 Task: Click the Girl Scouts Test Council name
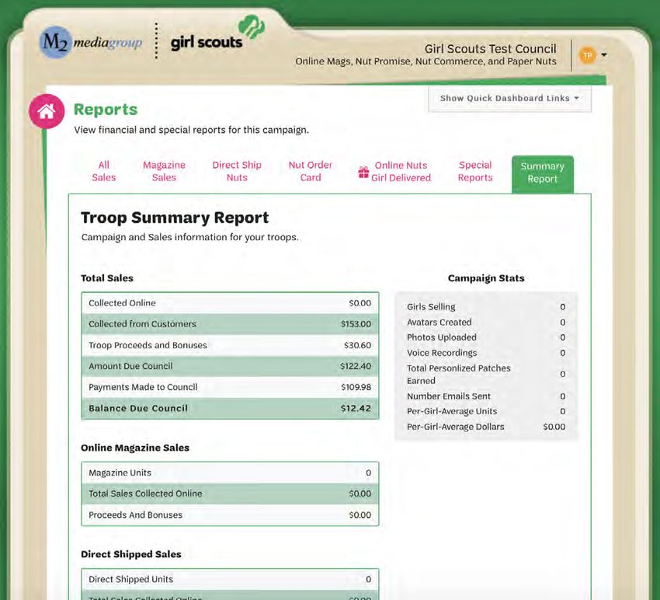[491, 49]
